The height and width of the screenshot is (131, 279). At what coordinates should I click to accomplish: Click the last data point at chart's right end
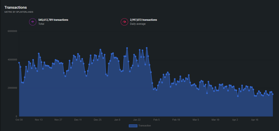273,94
